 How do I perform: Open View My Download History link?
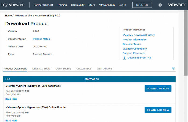139,35
